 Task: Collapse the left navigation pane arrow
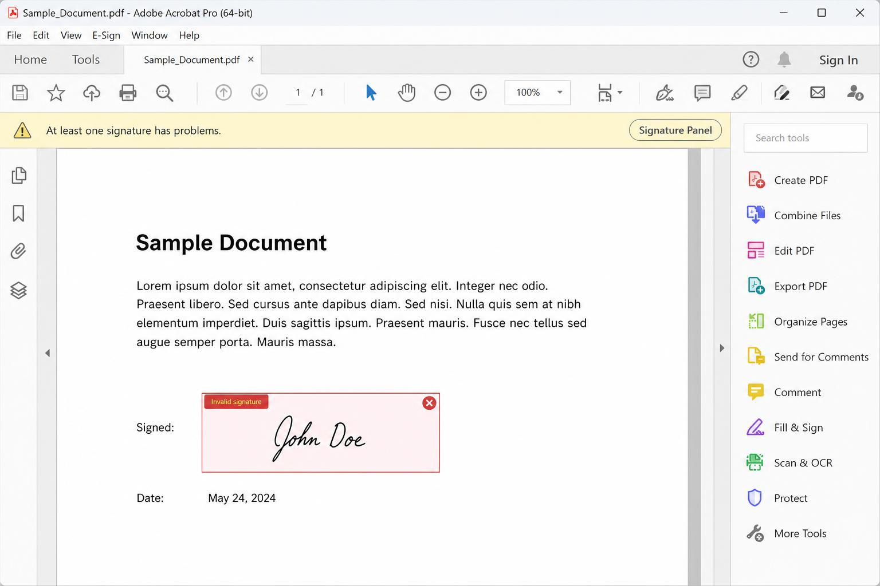[x=48, y=353]
